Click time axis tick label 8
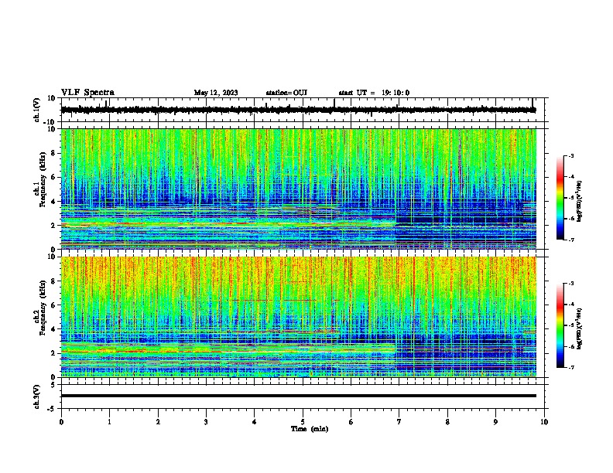Image resolution: width=613 pixels, height=473 pixels. click(x=447, y=422)
